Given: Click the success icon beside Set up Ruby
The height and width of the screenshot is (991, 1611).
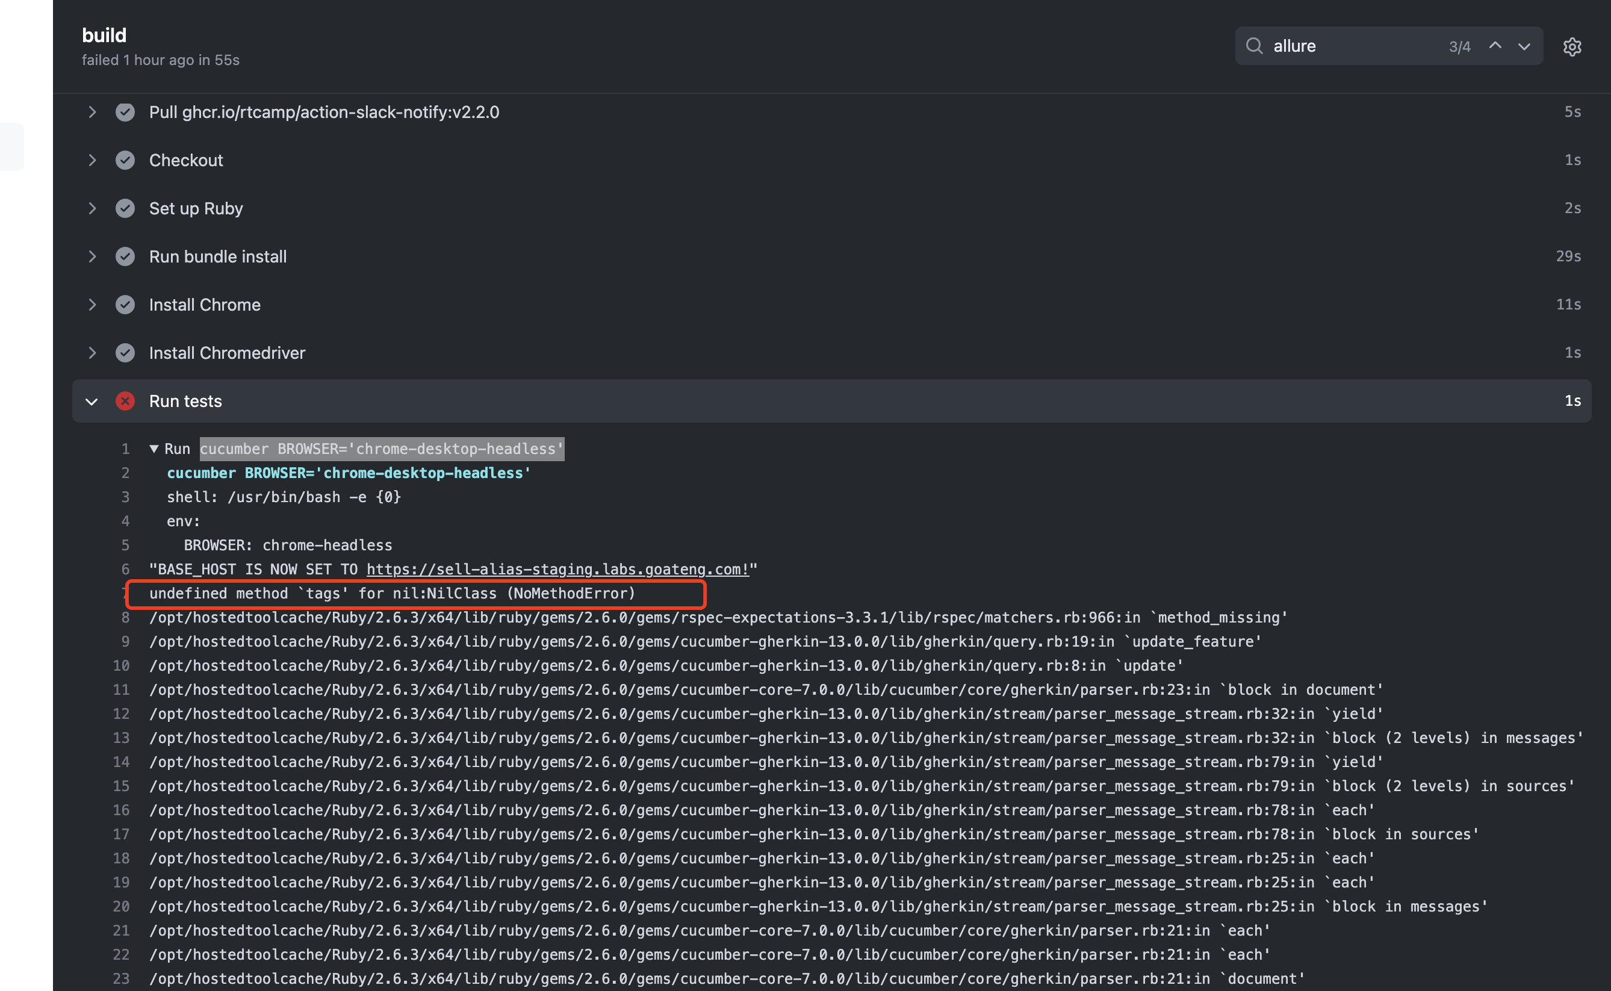Looking at the screenshot, I should [x=125, y=208].
